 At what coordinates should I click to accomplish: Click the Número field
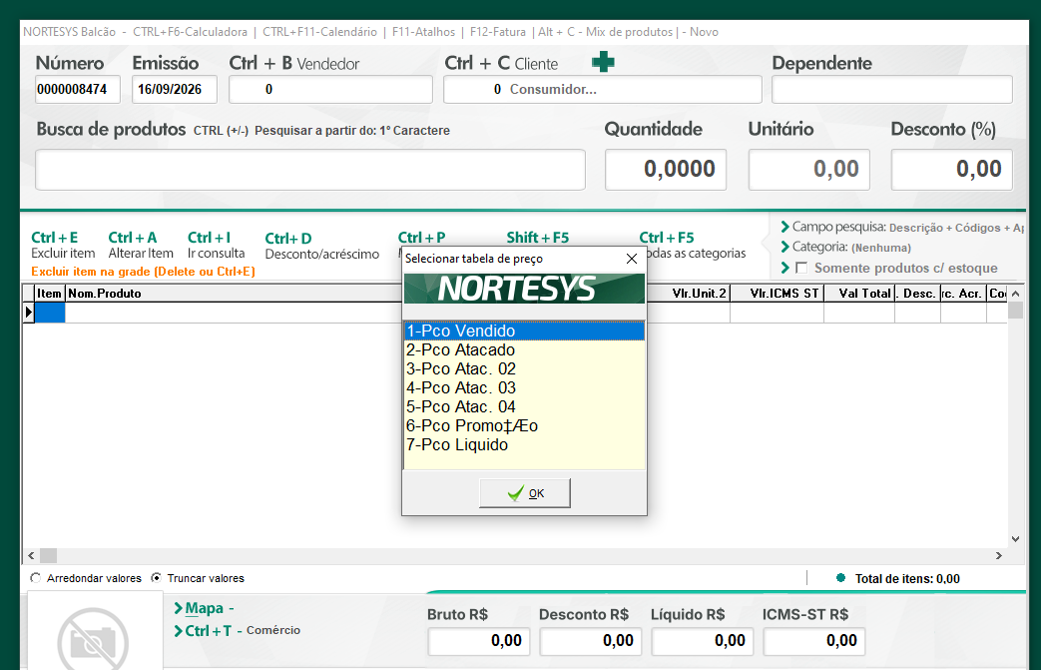point(78,90)
